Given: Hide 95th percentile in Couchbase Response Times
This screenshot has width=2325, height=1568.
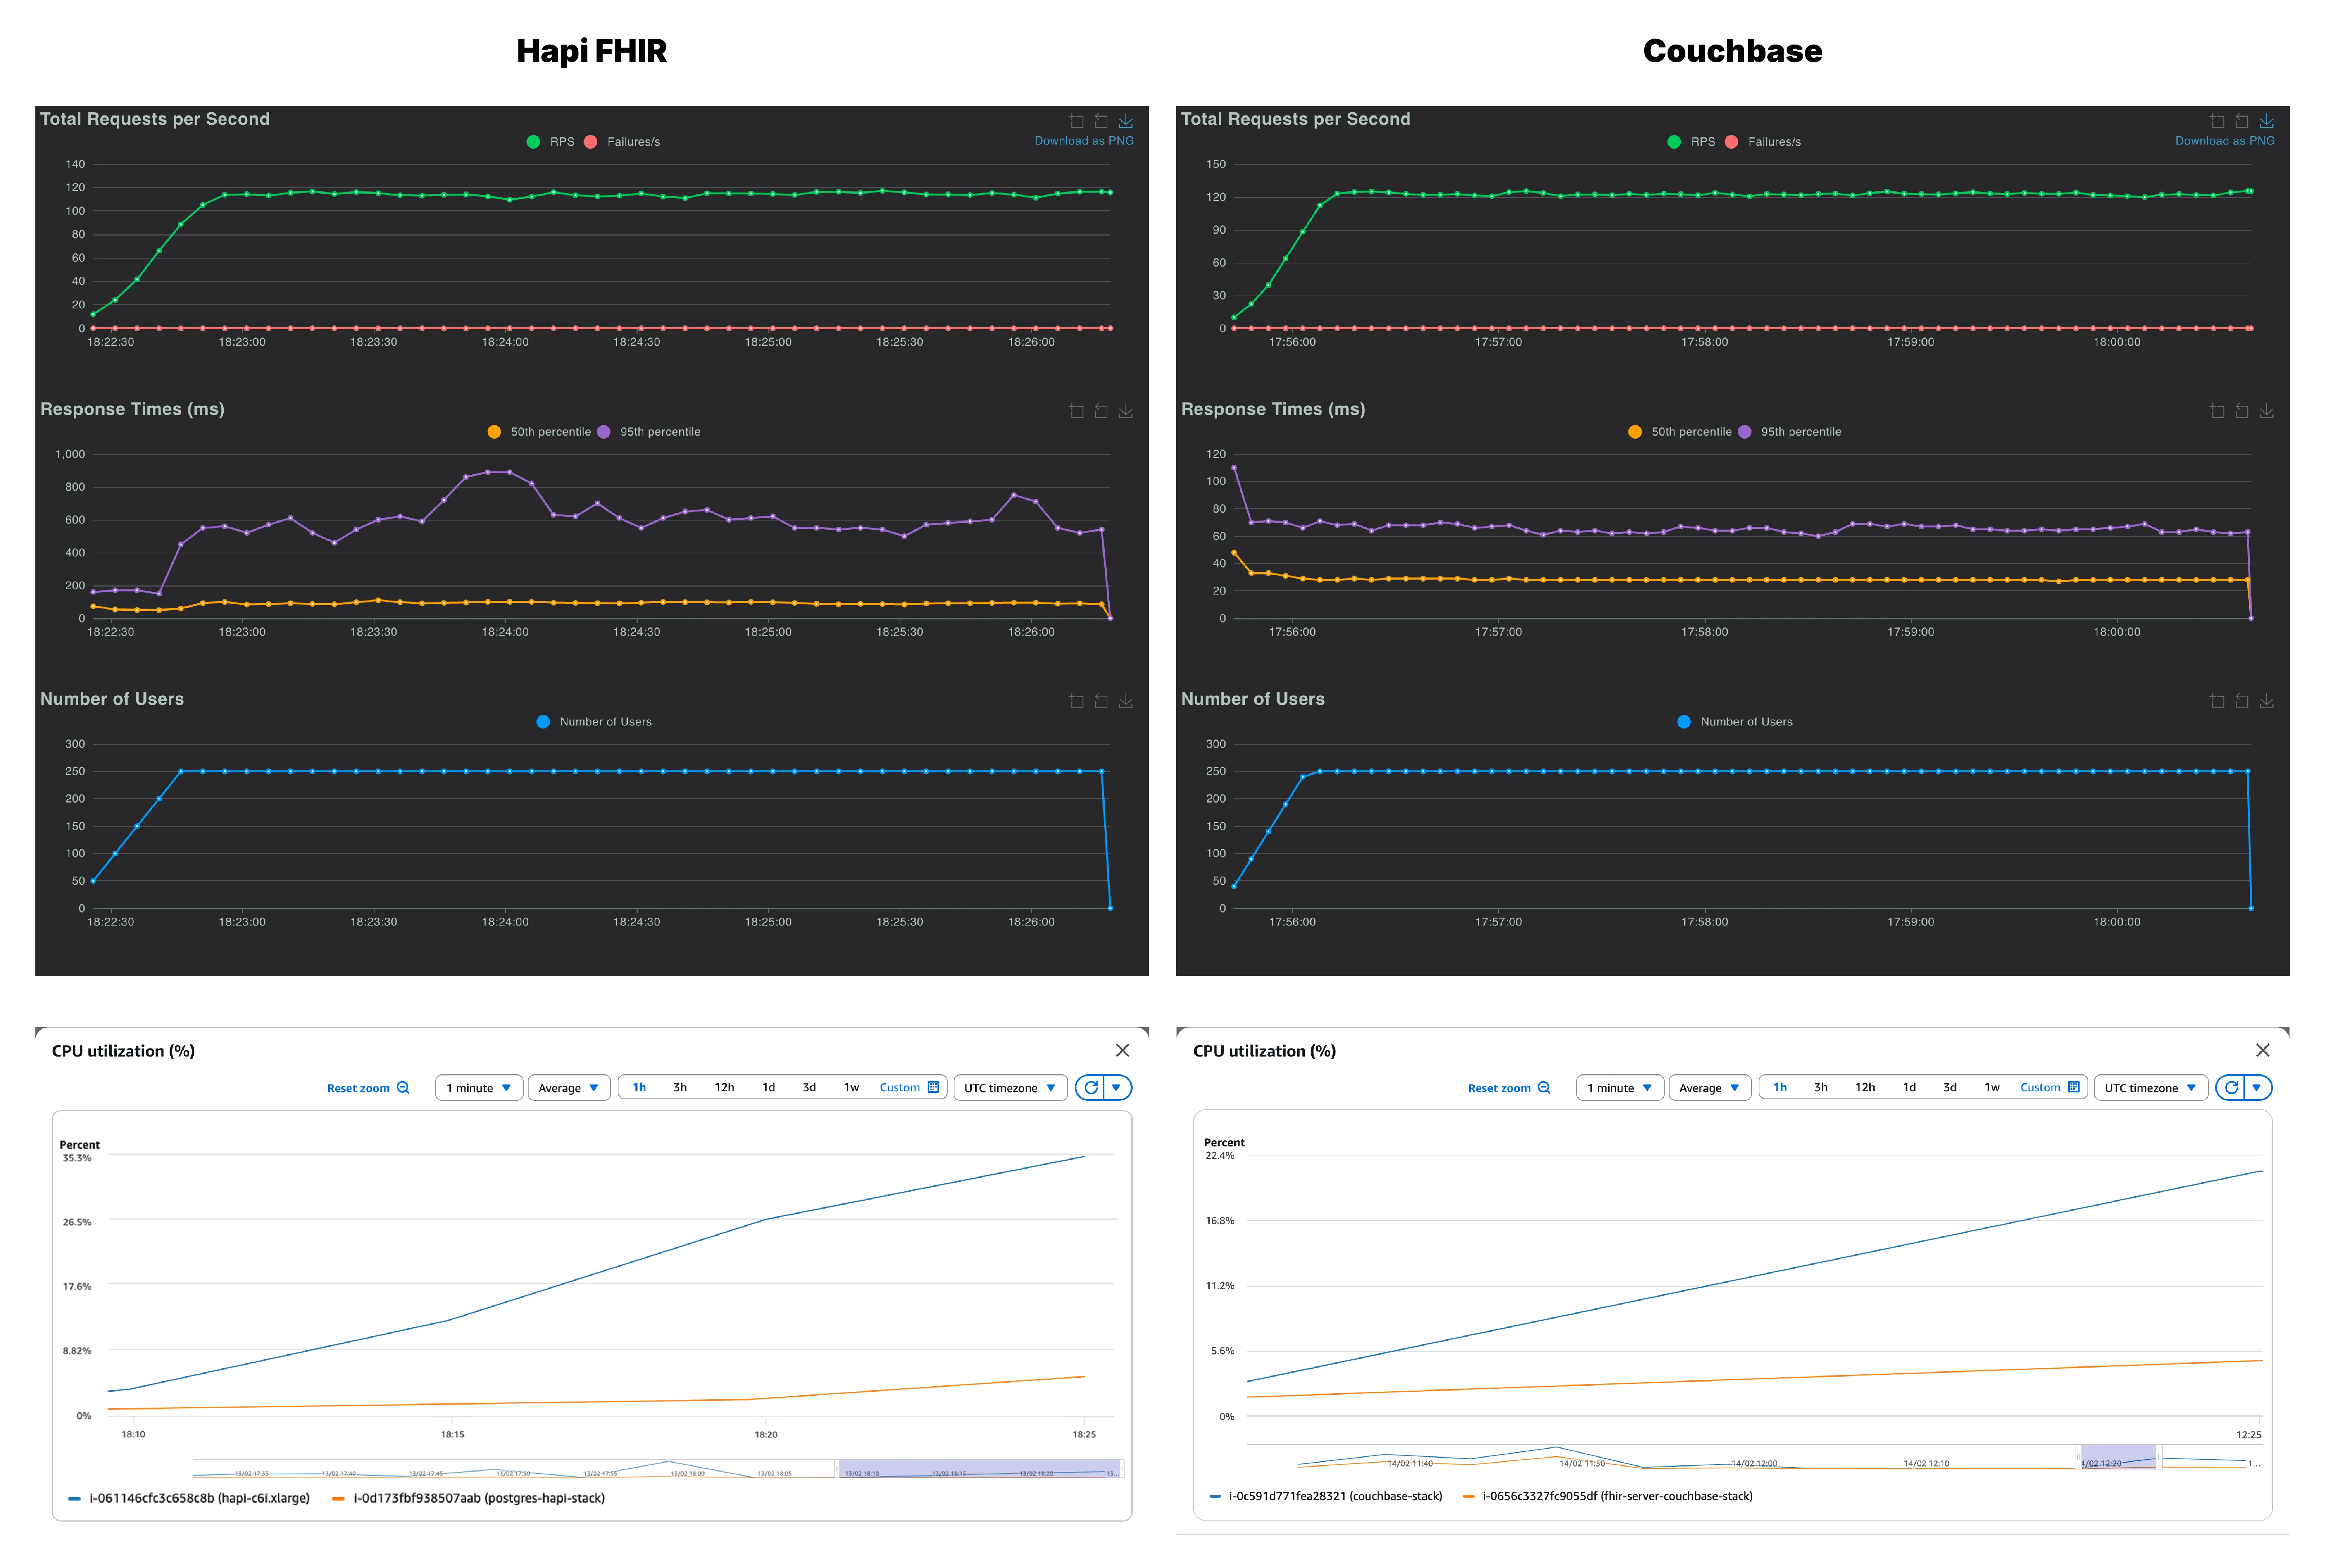Looking at the screenshot, I should click(1790, 432).
